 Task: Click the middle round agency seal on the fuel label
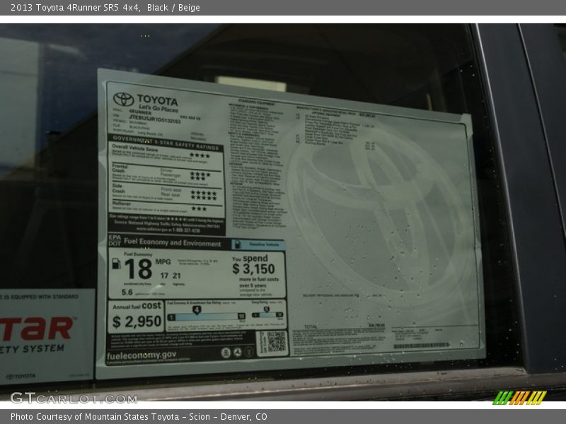point(237,352)
